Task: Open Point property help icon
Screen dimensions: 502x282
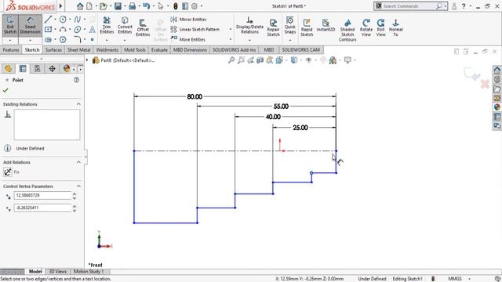Action: coord(76,80)
